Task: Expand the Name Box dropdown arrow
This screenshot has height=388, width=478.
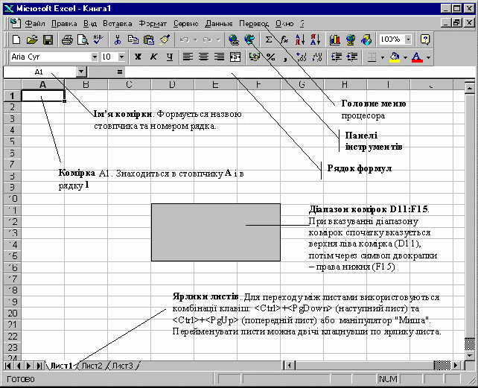Action: tap(81, 72)
